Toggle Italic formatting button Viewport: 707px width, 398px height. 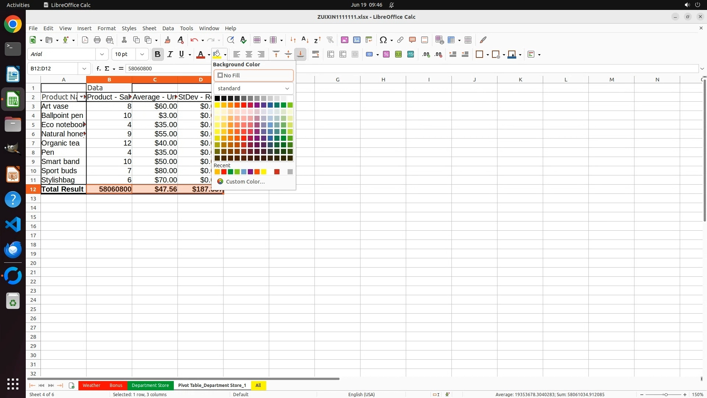click(x=170, y=55)
